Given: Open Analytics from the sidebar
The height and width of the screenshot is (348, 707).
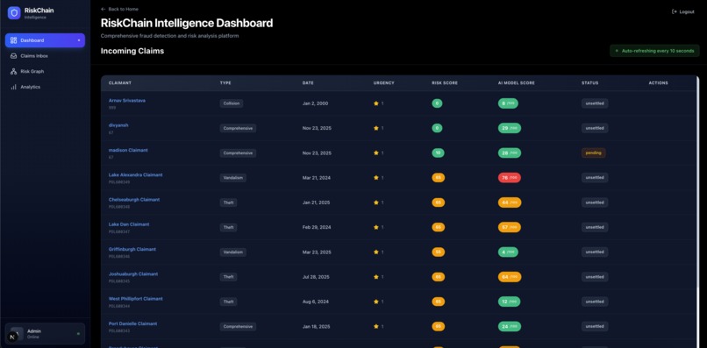Looking at the screenshot, I should [45, 87].
